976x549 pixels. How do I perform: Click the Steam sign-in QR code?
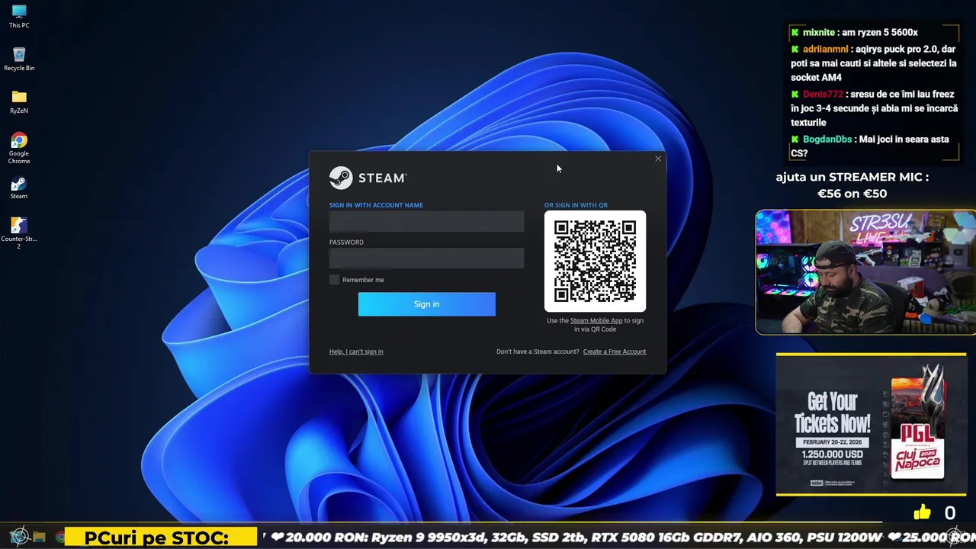(x=595, y=261)
